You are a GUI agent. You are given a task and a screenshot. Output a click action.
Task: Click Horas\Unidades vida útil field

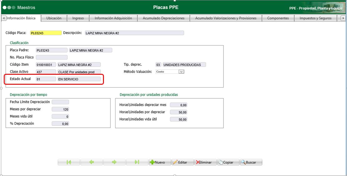(178, 119)
